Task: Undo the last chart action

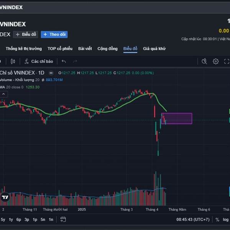Action: pyautogui.click(x=64, y=61)
